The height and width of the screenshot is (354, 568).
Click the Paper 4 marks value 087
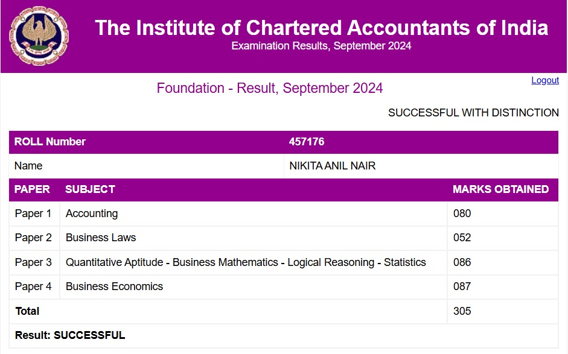click(x=462, y=286)
